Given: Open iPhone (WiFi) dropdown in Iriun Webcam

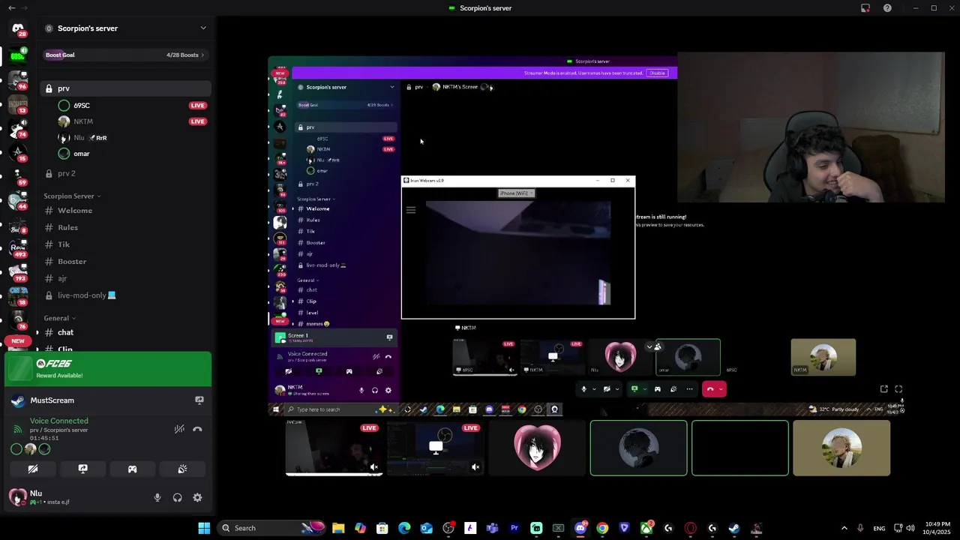Looking at the screenshot, I should tap(517, 193).
